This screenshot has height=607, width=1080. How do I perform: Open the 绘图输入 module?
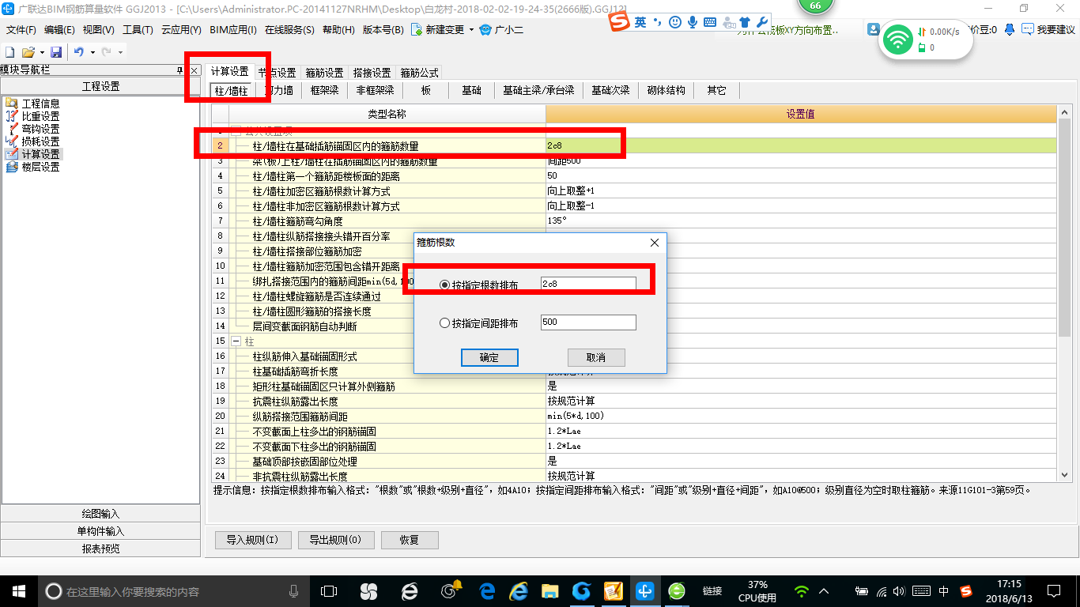pos(100,514)
